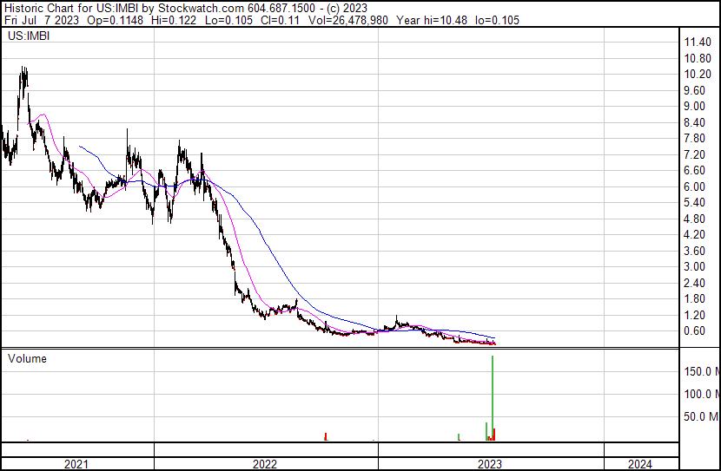Viewport: 721px width, 471px height.
Task: Click the 11.40 price axis label
Action: [x=698, y=43]
